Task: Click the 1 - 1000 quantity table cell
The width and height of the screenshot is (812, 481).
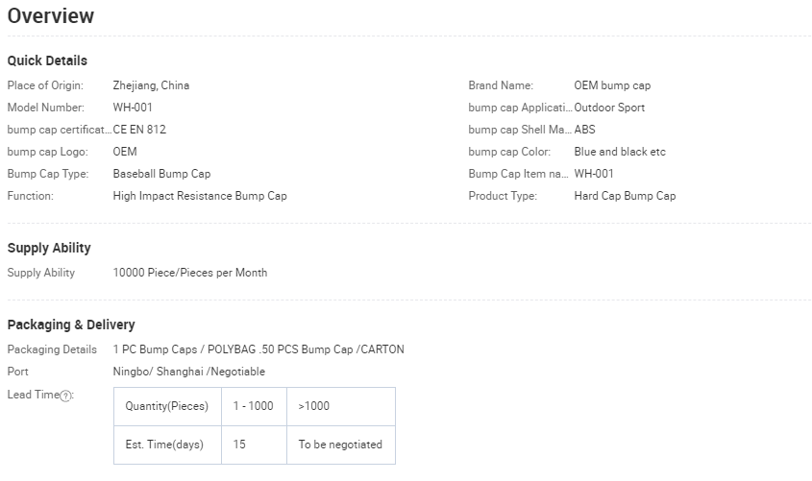Action: (254, 406)
